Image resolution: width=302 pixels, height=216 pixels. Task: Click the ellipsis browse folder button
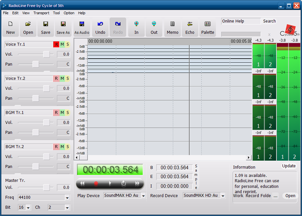tap(276, 196)
